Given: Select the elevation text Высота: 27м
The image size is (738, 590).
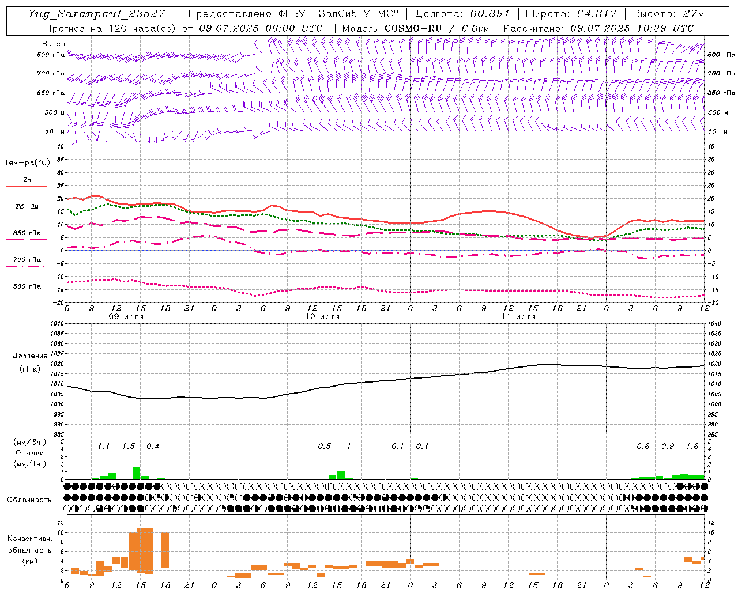Looking at the screenshot, I should click(668, 14).
